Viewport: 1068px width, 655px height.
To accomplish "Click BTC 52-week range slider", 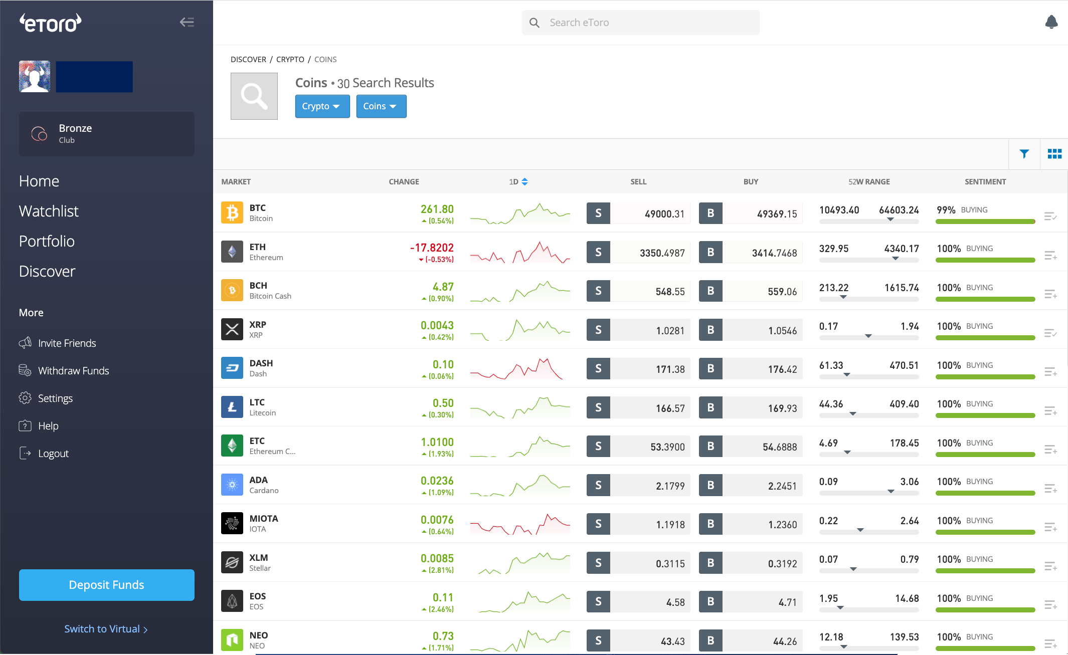I will point(869,220).
